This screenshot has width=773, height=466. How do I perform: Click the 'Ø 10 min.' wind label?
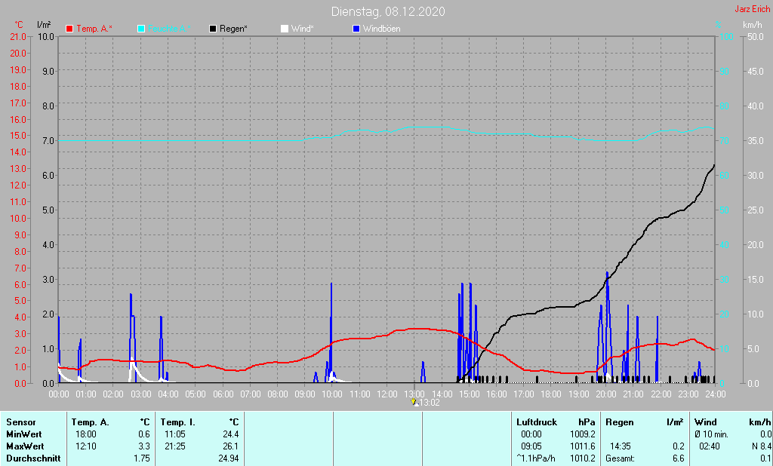pos(711,434)
